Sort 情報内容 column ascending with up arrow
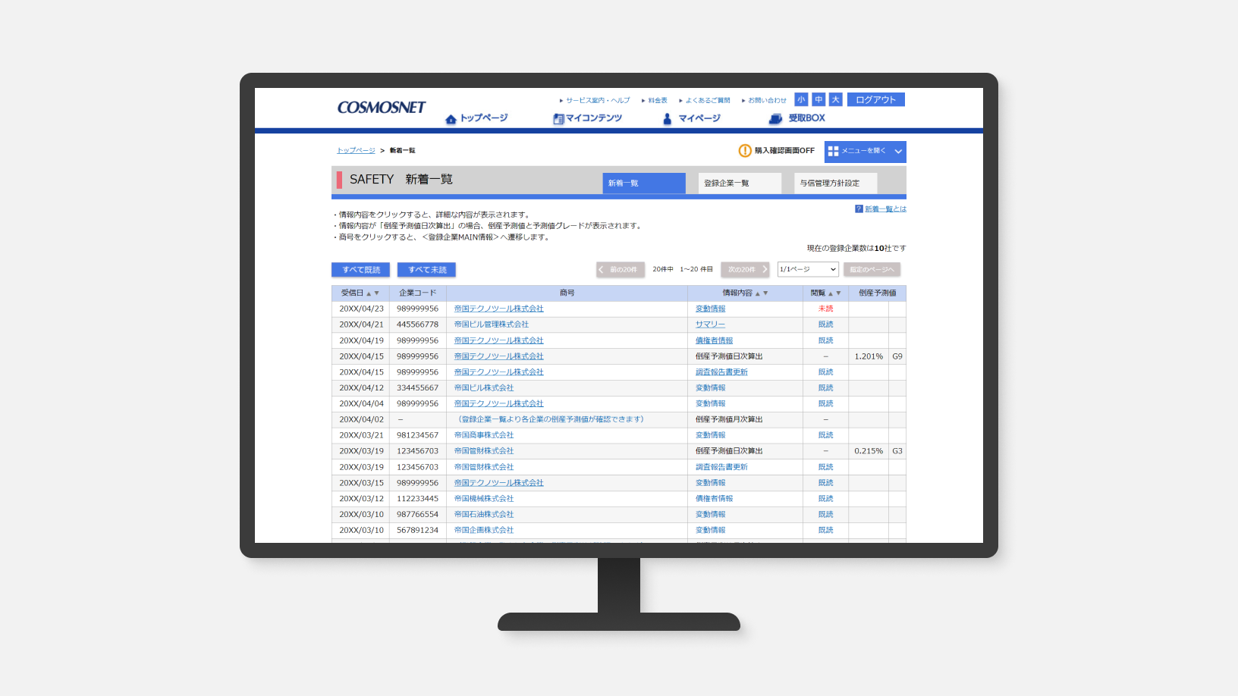This screenshot has width=1238, height=696. 757,293
